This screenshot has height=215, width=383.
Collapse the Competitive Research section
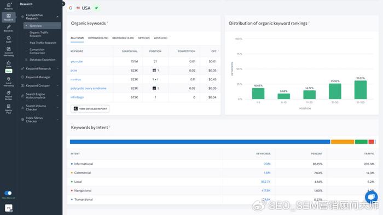(x=57, y=16)
